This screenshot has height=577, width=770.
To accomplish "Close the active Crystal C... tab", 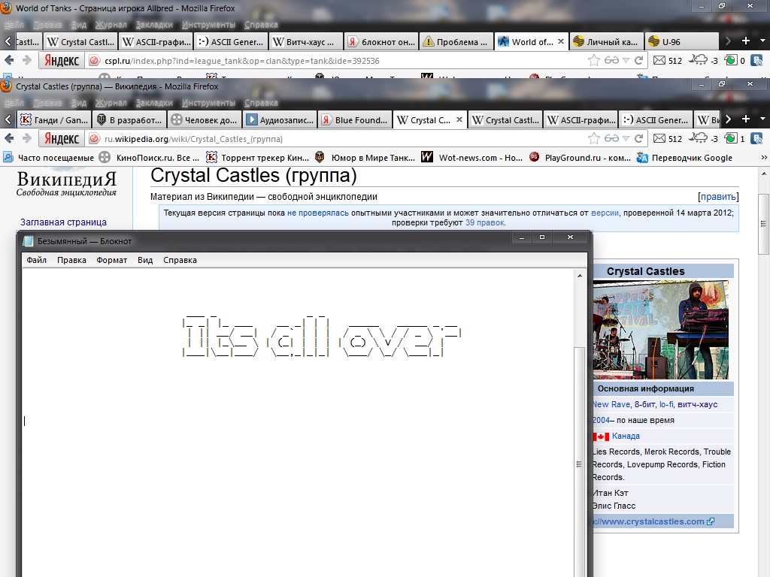I will 459,119.
